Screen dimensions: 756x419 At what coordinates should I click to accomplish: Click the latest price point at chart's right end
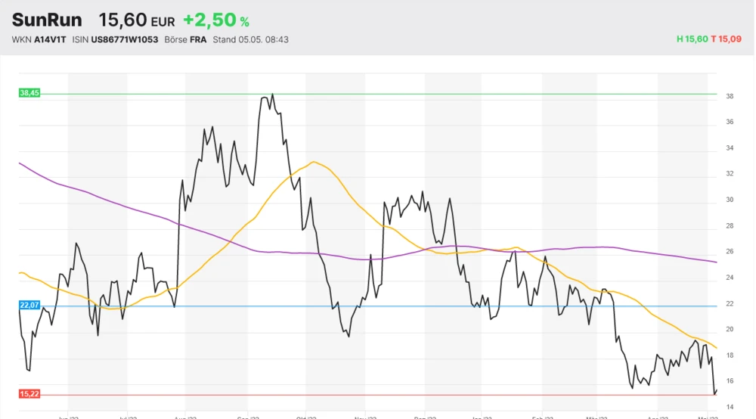(x=715, y=391)
